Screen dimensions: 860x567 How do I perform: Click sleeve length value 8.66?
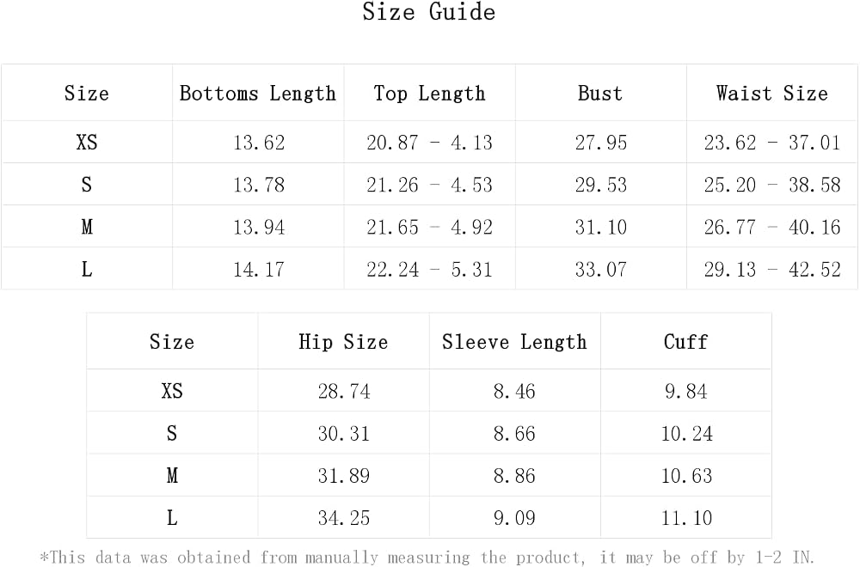pyautogui.click(x=514, y=433)
